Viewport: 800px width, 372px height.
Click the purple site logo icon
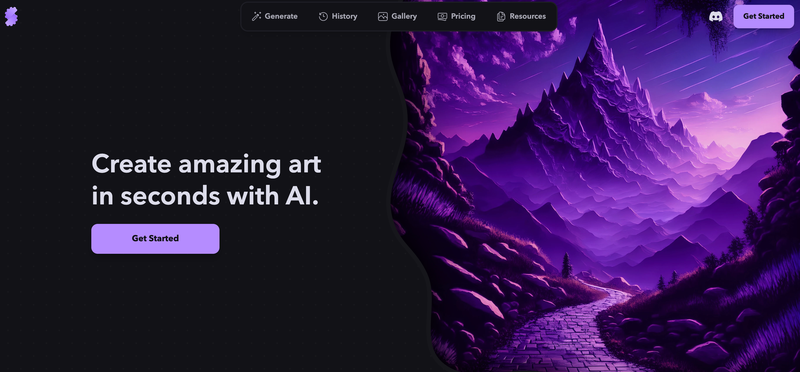tap(11, 17)
